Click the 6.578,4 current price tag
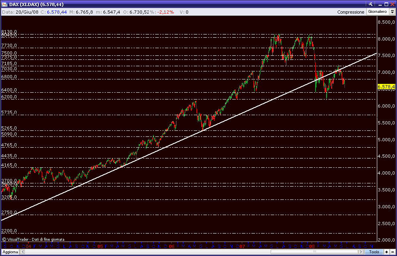This screenshot has height=256, width=397. [x=385, y=87]
